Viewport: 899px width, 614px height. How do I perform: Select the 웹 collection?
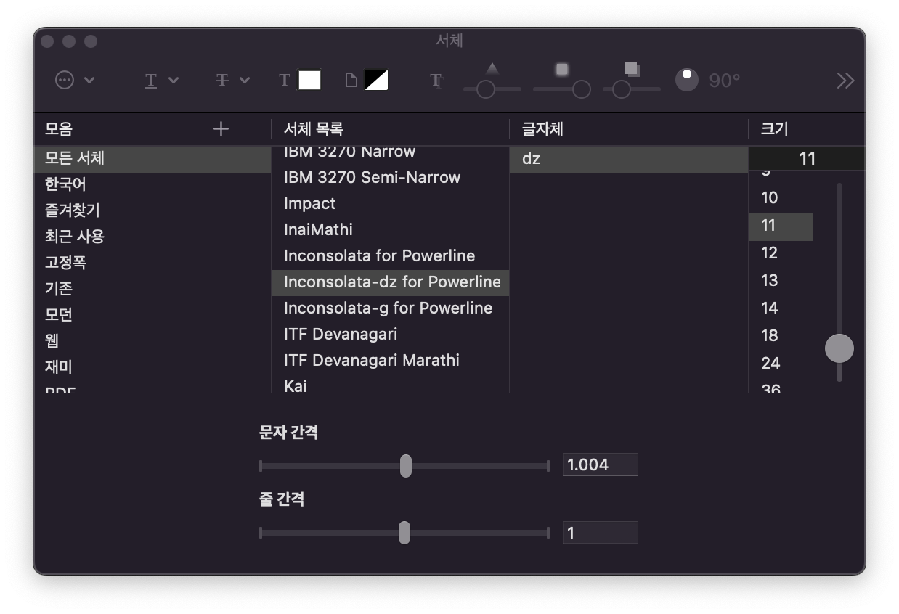[x=152, y=341]
